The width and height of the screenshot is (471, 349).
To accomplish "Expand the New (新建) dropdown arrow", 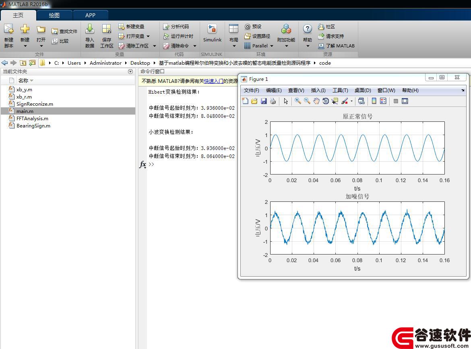I will (25, 46).
